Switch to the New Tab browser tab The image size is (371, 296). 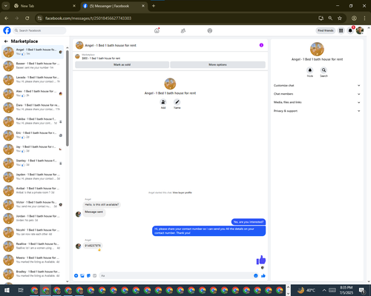45,6
